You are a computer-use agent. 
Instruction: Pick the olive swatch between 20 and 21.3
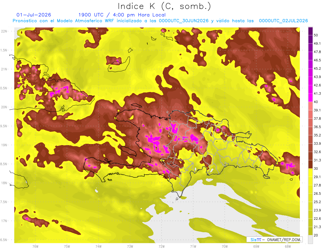[310, 231]
